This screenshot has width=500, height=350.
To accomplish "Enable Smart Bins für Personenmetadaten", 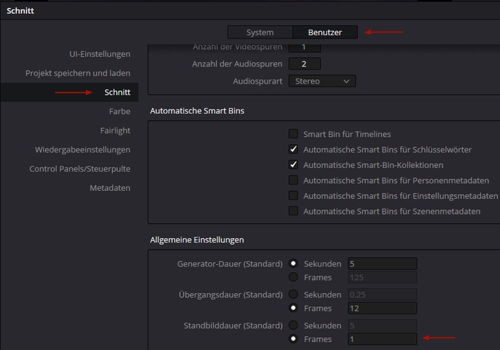I will [x=293, y=181].
